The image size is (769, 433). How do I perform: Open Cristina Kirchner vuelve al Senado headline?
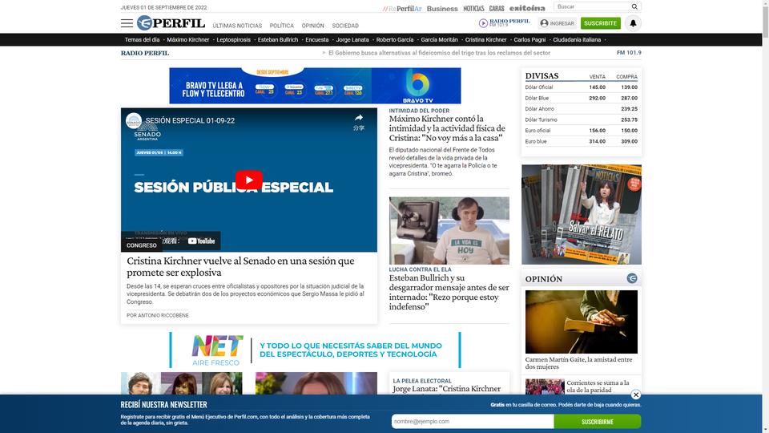tap(240, 266)
